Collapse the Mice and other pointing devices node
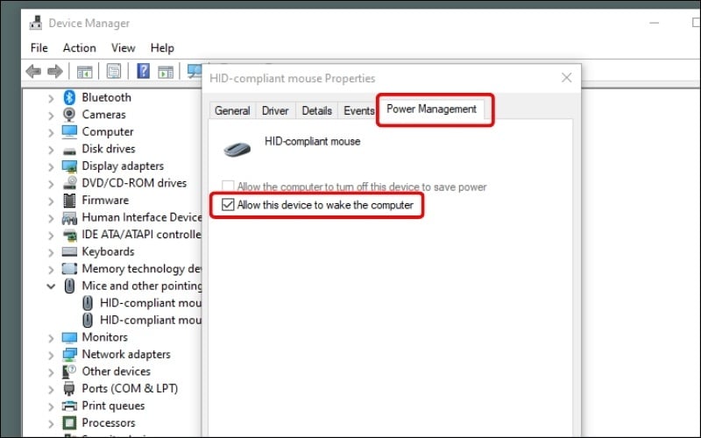This screenshot has height=438, width=701. pos(51,286)
